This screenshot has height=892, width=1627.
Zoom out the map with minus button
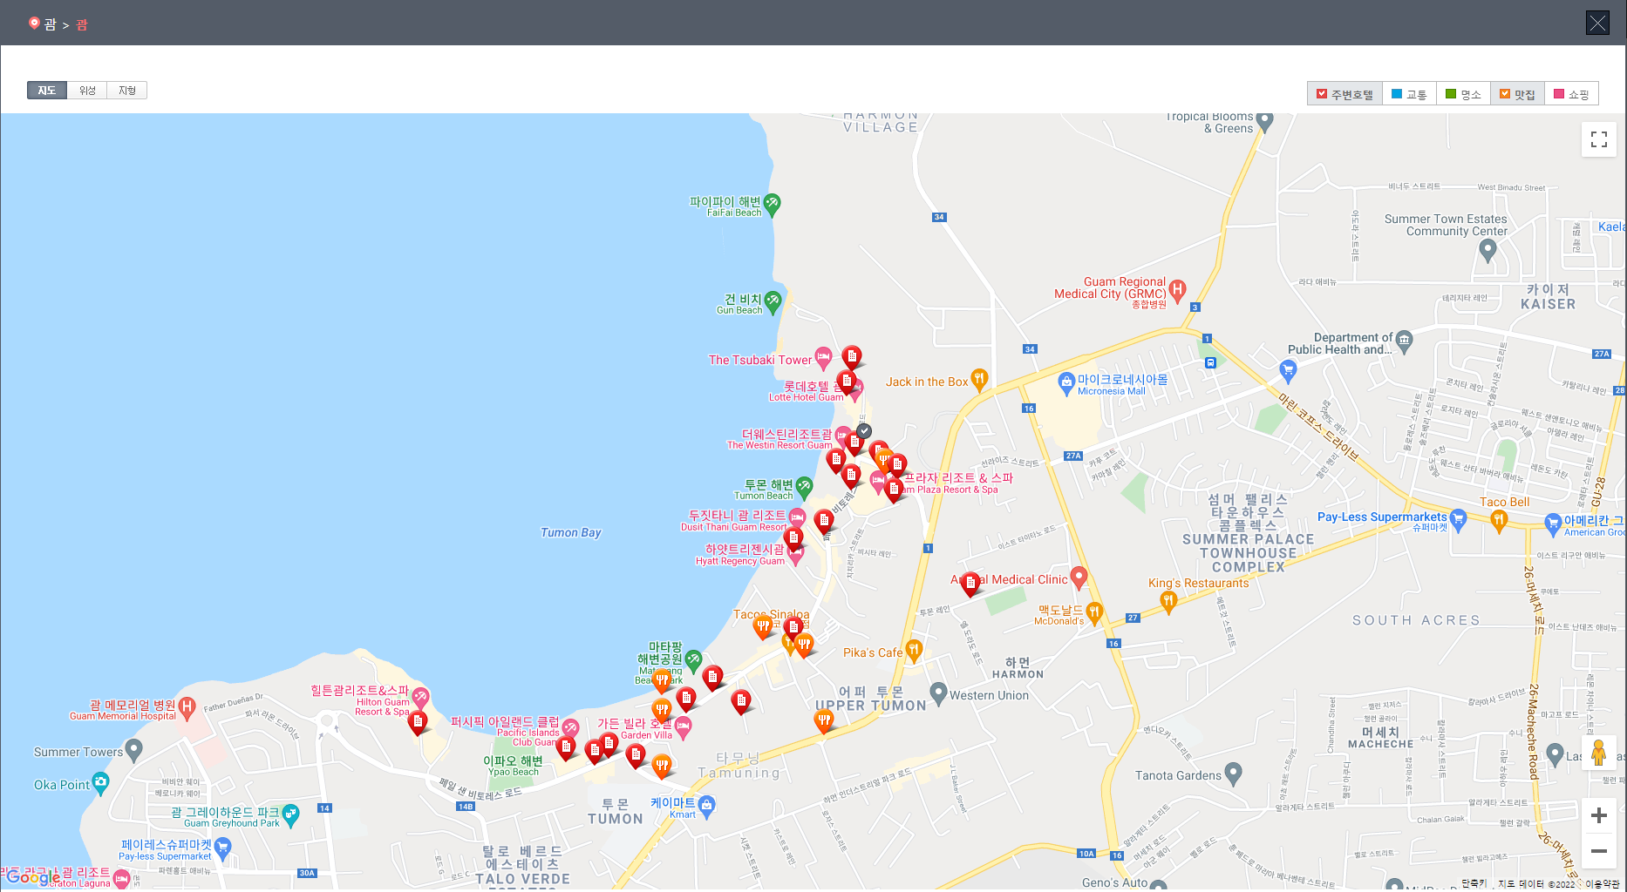coord(1599,851)
